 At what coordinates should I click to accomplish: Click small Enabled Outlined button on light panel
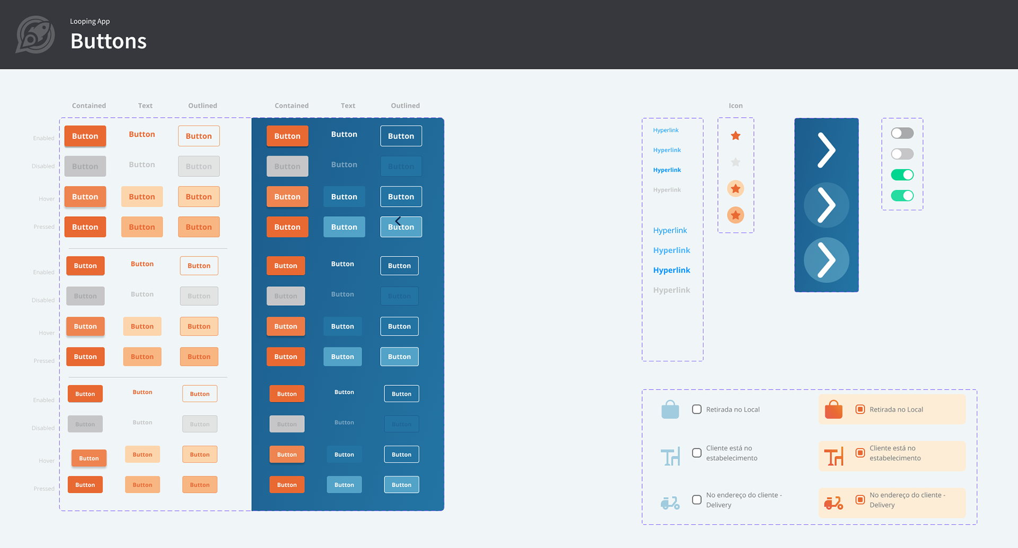tap(200, 394)
